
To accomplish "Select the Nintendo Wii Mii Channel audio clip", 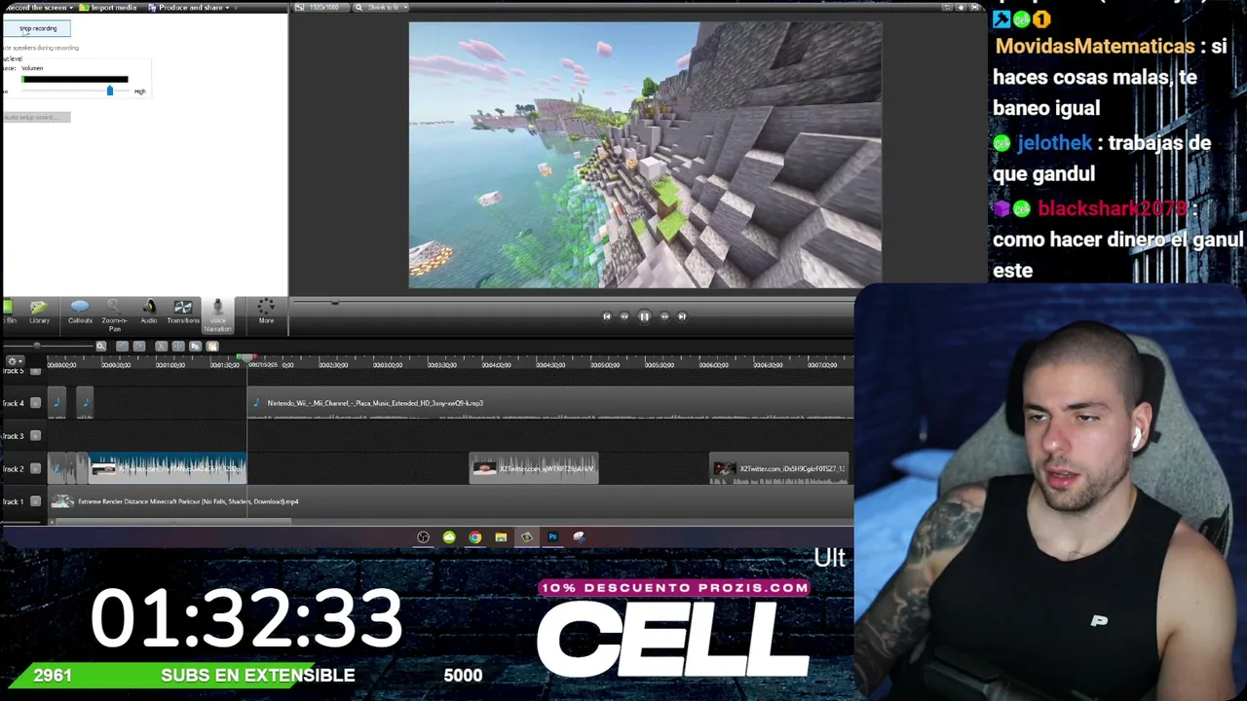I will (x=550, y=403).
